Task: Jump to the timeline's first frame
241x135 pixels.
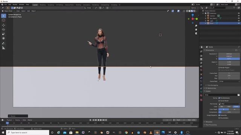Action: click(x=93, y=120)
